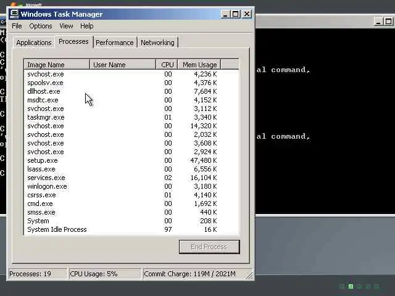Select the csrss.exe process
This screenshot has width=395, height=296.
(131, 195)
